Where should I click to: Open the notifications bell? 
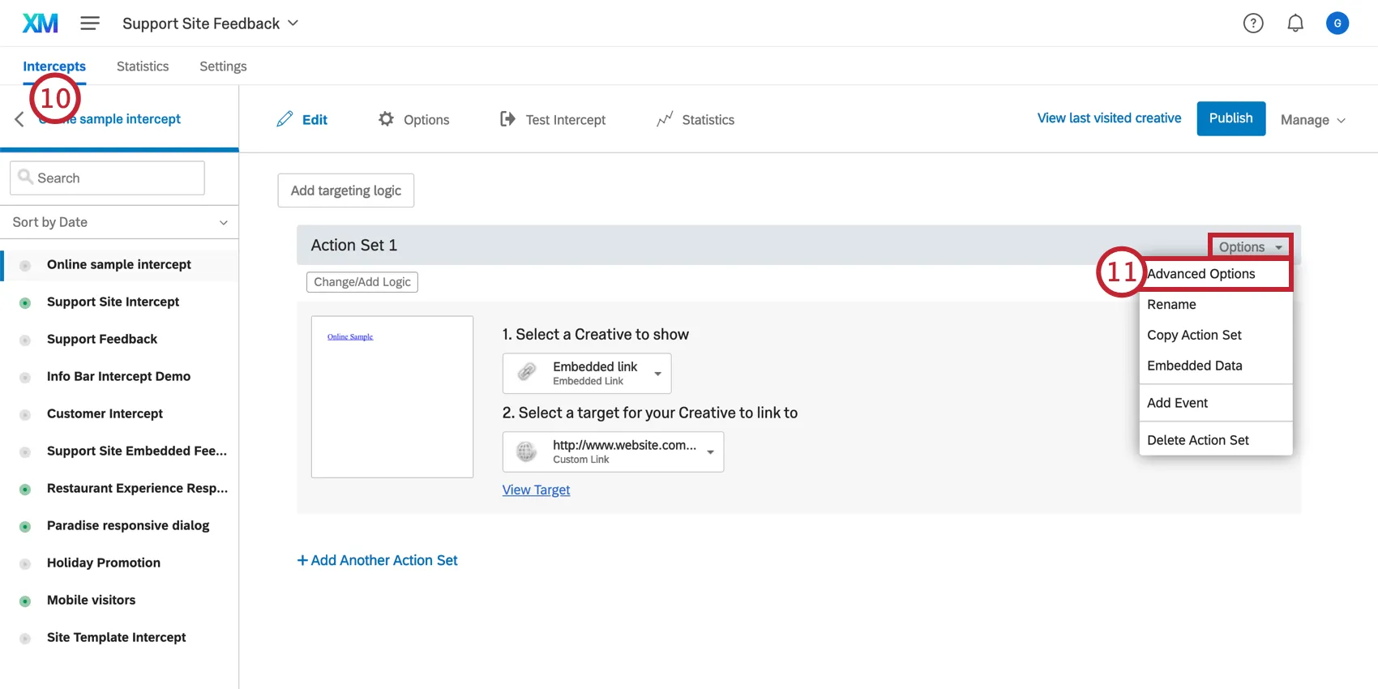click(x=1295, y=24)
